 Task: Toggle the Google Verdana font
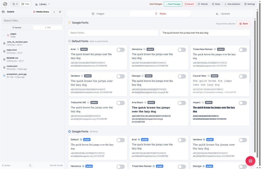tap(243, 140)
